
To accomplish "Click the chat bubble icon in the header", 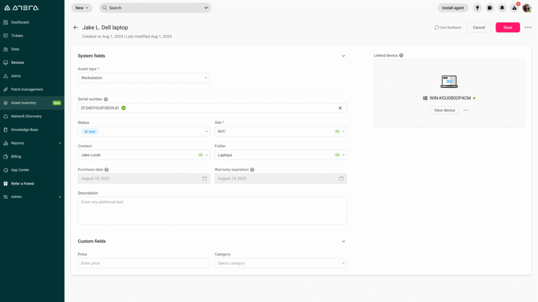I will [490, 8].
